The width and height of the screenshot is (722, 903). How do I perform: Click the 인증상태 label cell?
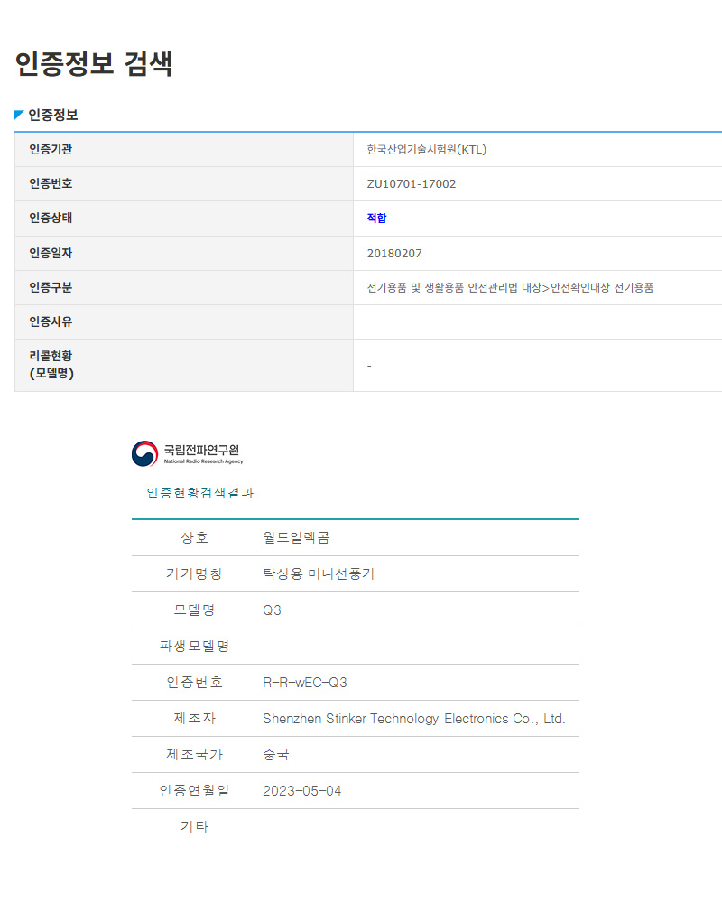pyautogui.click(x=184, y=219)
